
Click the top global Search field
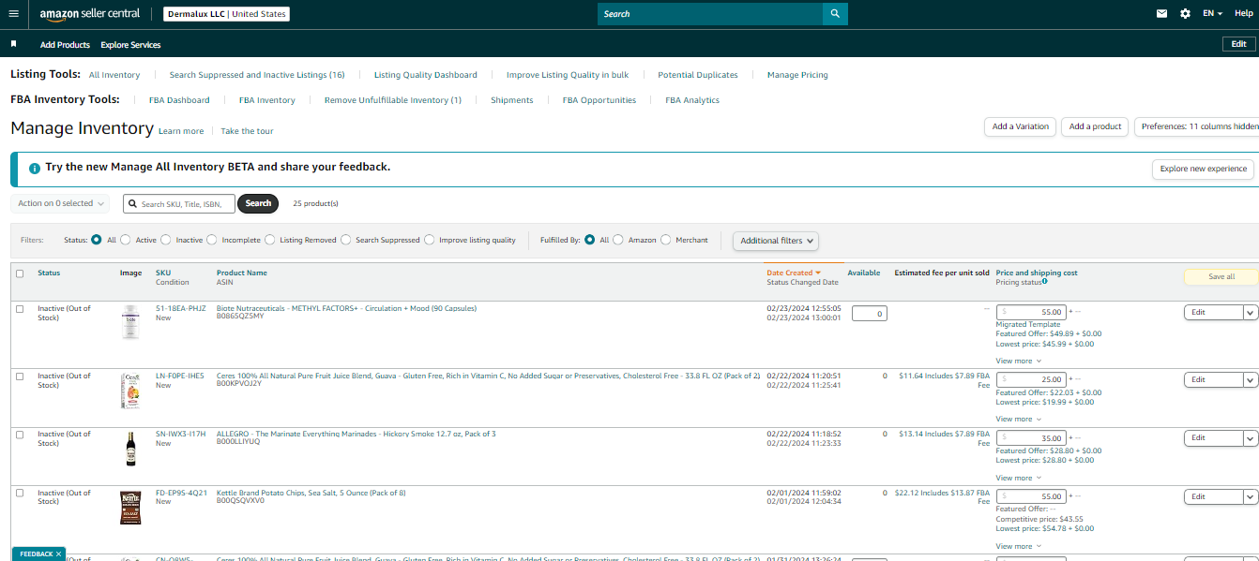click(x=710, y=14)
